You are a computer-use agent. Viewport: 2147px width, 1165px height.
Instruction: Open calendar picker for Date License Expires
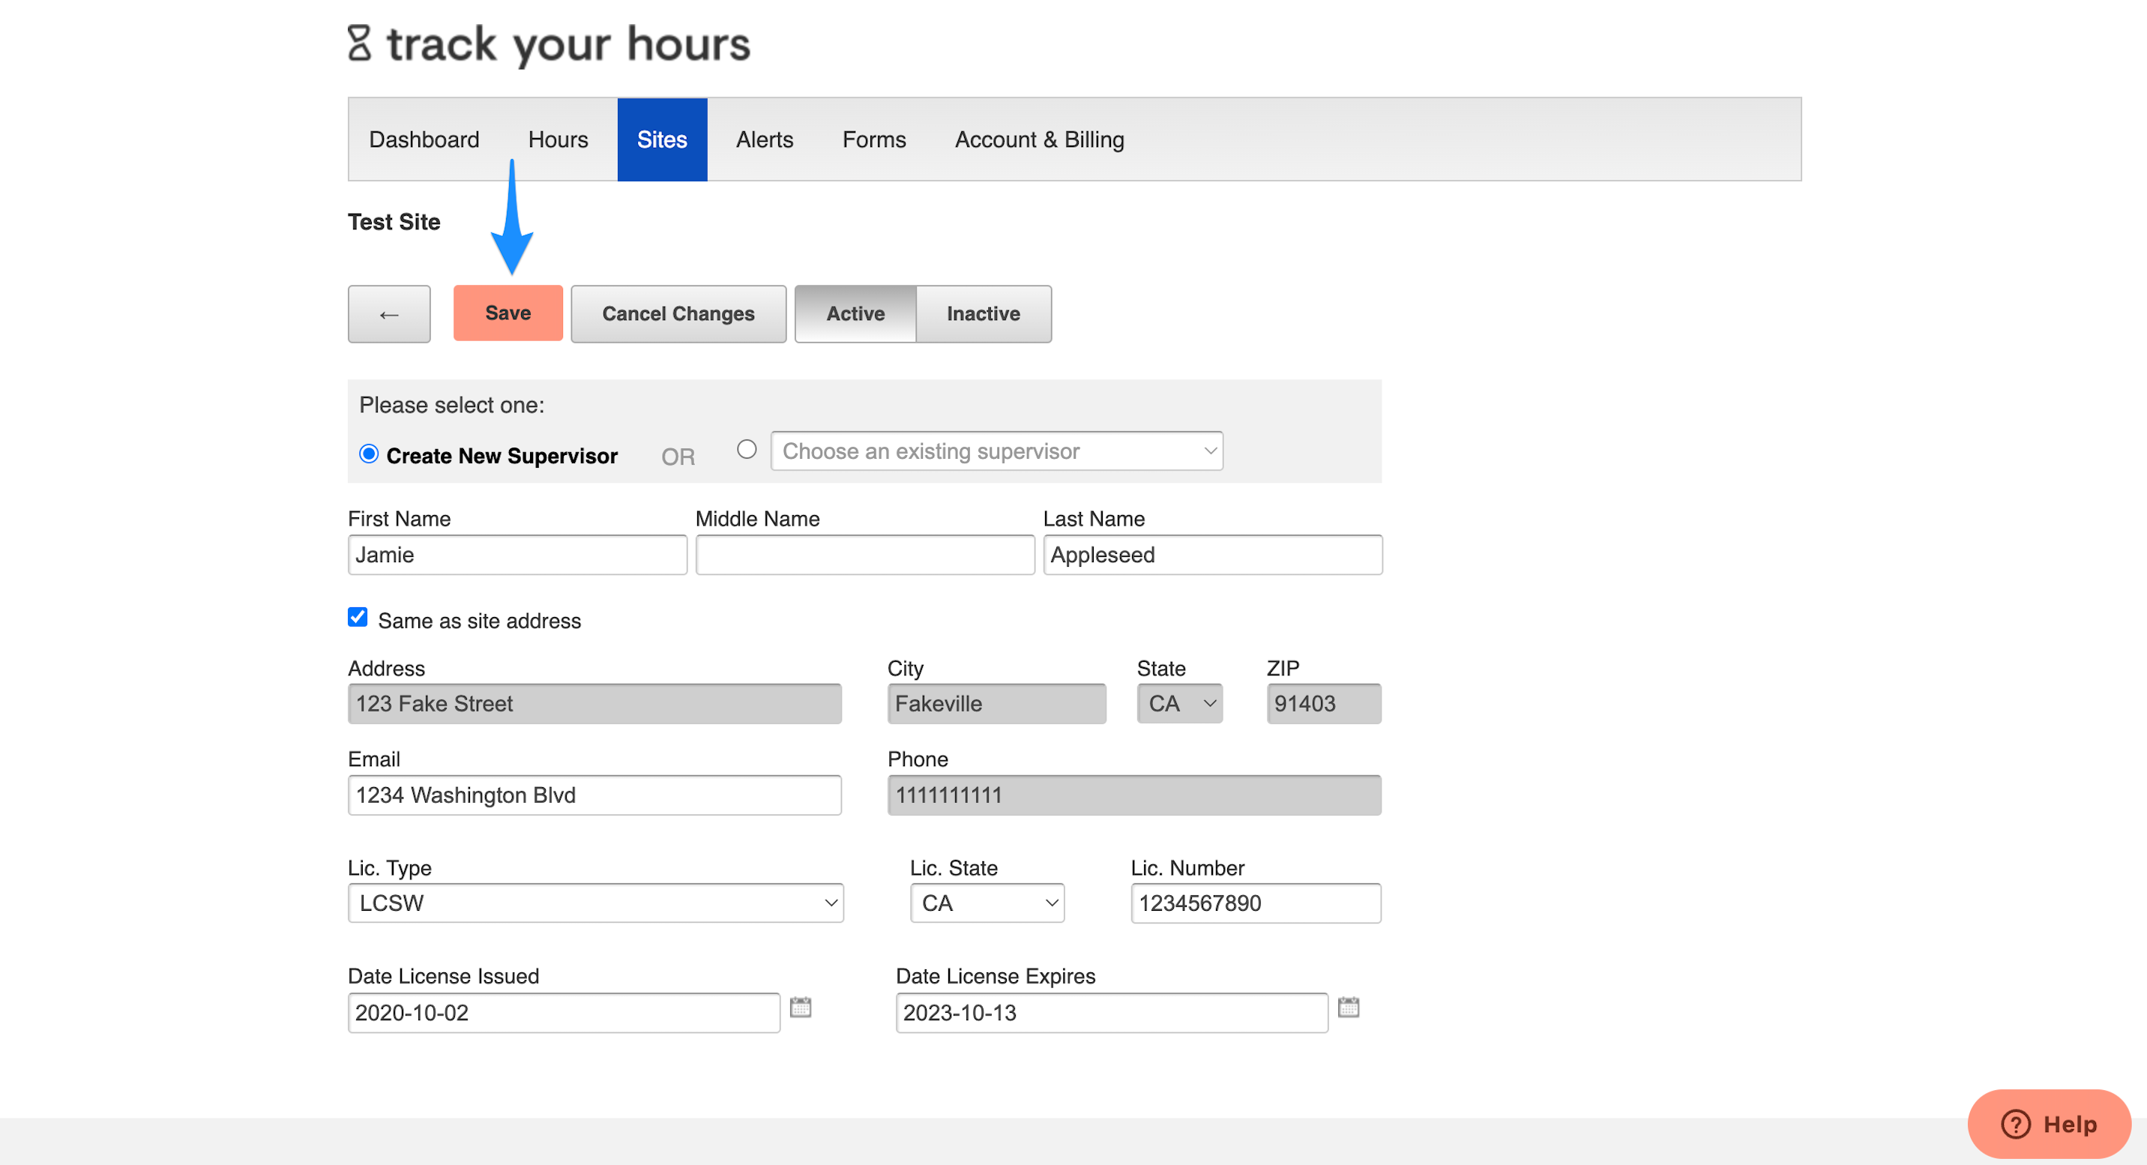tap(1349, 1008)
